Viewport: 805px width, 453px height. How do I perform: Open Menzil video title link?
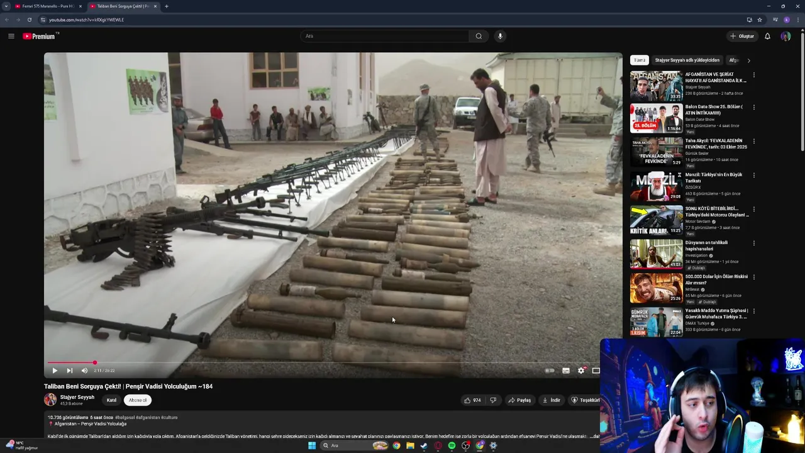click(x=714, y=178)
